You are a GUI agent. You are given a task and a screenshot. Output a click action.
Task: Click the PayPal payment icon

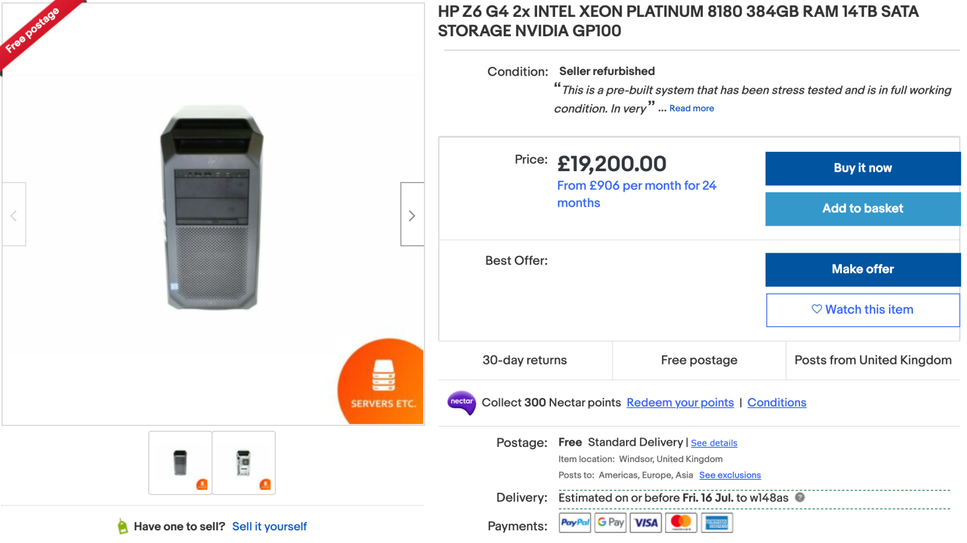575,522
